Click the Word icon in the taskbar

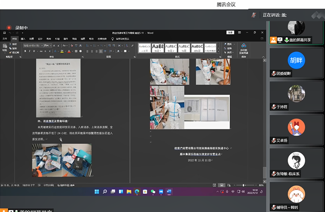click(169, 191)
